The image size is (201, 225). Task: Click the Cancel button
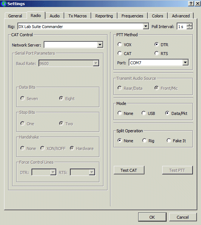pyautogui.click(x=183, y=217)
